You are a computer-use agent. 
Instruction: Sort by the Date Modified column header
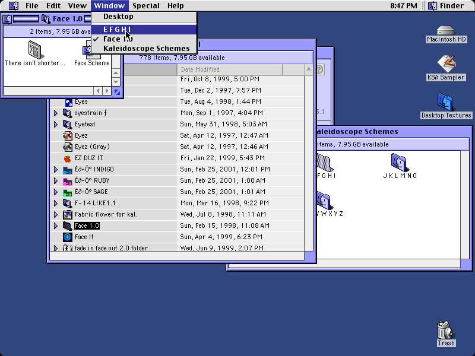click(x=230, y=69)
